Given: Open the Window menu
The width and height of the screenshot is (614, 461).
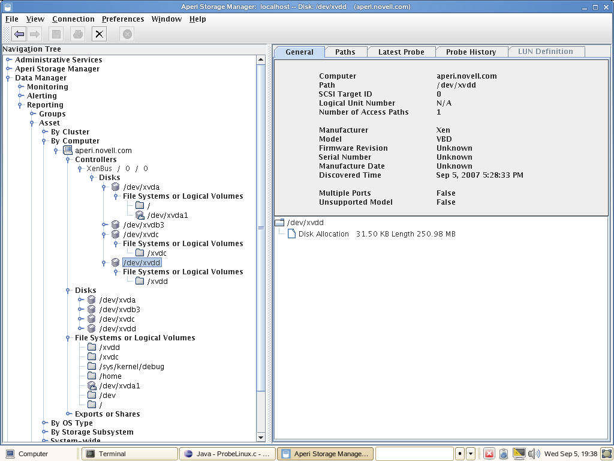Looking at the screenshot, I should tap(167, 19).
